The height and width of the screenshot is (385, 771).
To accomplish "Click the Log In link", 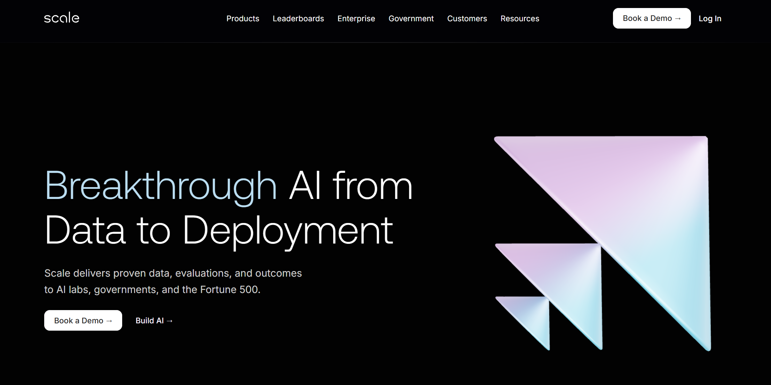I will tap(710, 18).
